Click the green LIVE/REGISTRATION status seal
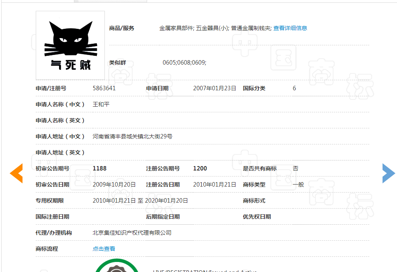Screen dimensions: 397x272 pyautogui.click(x=117, y=268)
